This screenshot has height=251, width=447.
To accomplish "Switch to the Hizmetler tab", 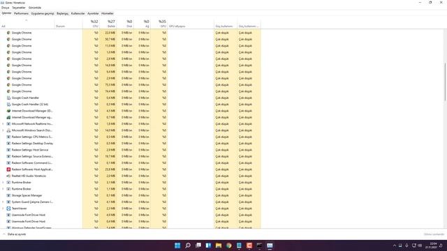I will 108,13.
